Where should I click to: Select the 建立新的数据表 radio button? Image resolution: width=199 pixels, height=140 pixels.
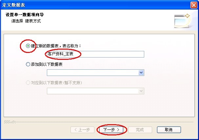click(x=28, y=46)
